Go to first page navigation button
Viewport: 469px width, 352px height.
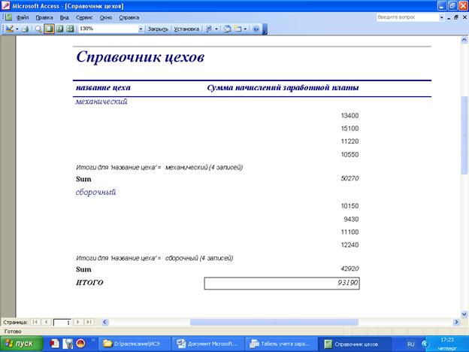[x=35, y=322]
